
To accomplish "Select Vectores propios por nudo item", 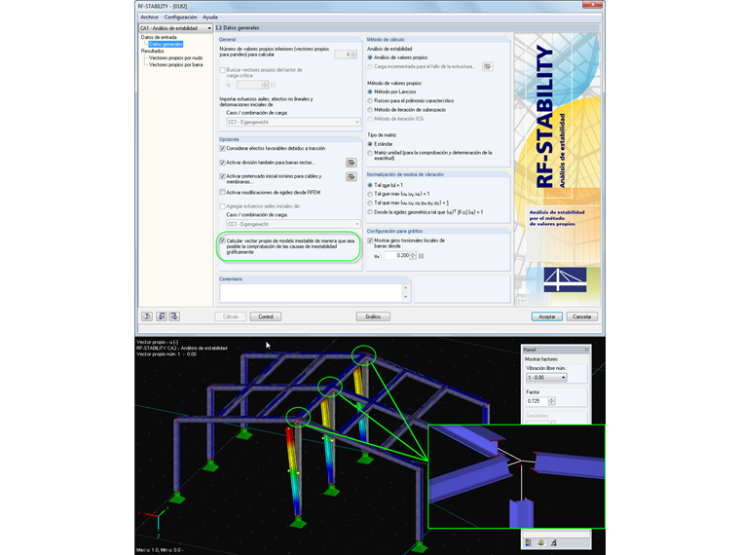I will [x=175, y=58].
